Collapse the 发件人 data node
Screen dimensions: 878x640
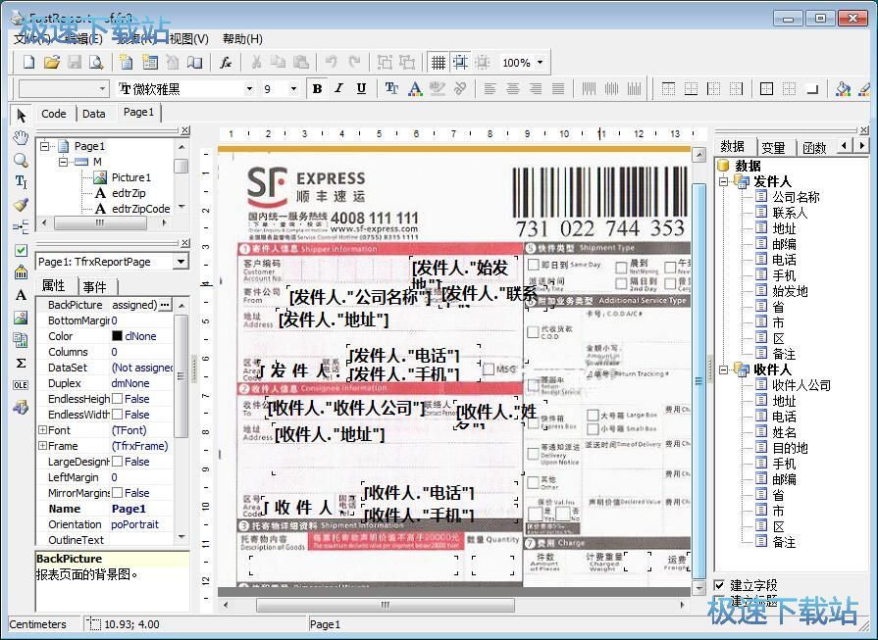point(723,181)
